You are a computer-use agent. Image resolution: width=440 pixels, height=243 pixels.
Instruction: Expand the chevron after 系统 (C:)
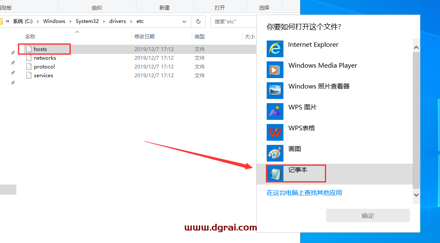pos(38,21)
